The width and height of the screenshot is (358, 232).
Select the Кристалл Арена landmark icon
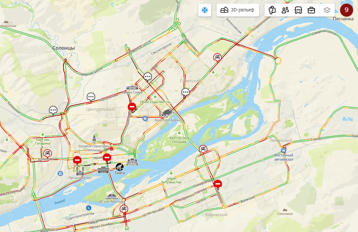167,113
